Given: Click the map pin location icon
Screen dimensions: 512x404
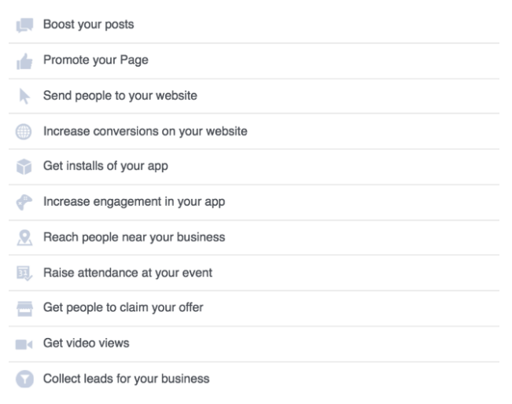Looking at the screenshot, I should [x=25, y=238].
